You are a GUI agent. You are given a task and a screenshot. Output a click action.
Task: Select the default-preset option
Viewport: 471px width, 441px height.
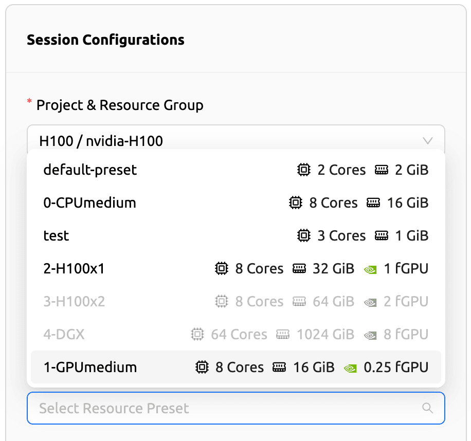89,170
